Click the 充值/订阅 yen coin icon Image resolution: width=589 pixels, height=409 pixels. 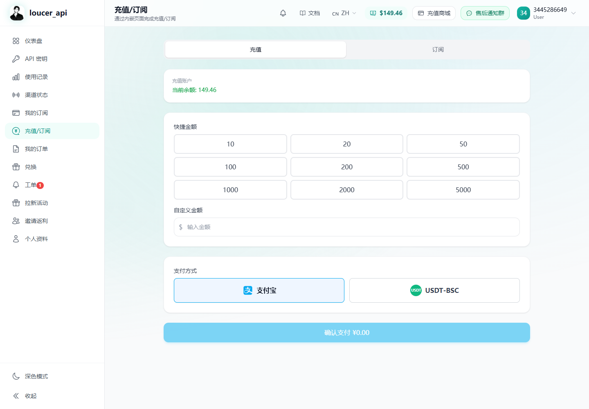16,131
